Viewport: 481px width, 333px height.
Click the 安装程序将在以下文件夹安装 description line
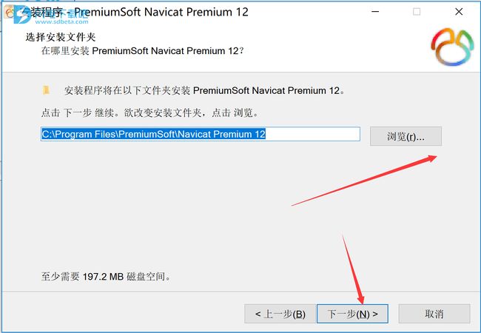[204, 90]
